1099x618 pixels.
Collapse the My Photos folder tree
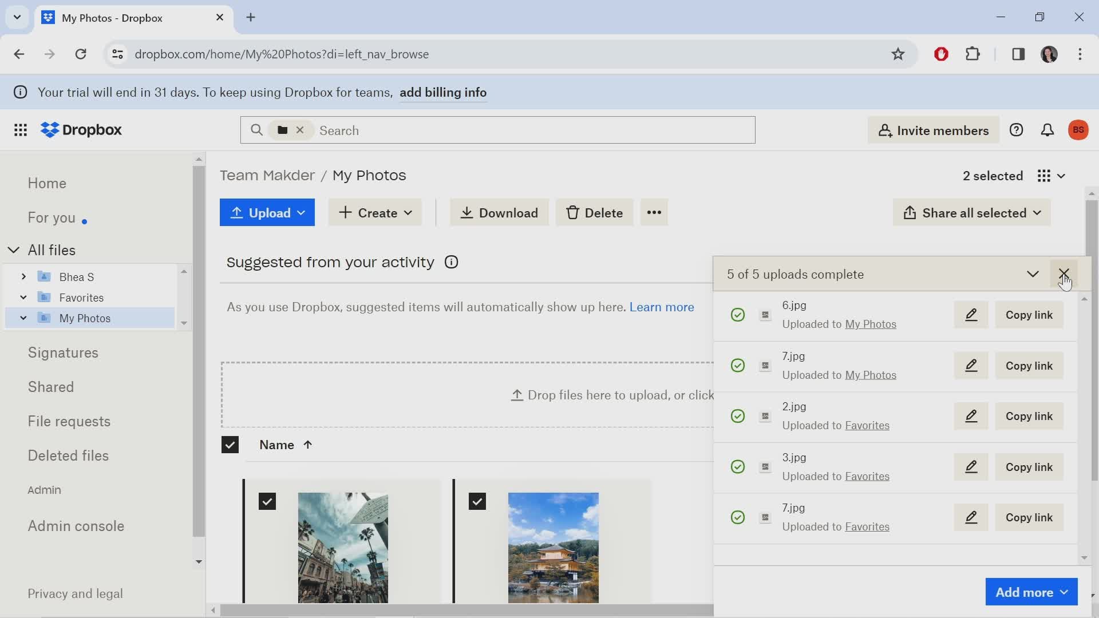(x=23, y=318)
